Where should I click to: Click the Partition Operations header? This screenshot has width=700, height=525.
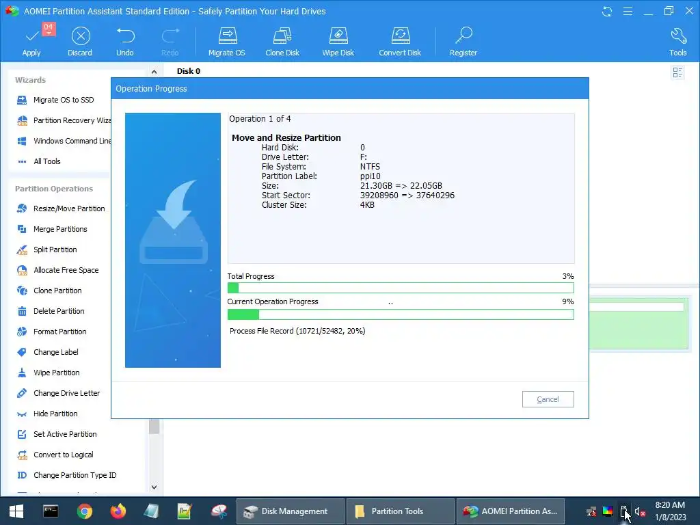(x=54, y=189)
